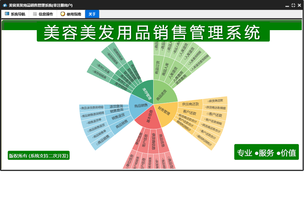Select the 库存管理 core sector
Screen dimensions: 304x200
click(146, 93)
